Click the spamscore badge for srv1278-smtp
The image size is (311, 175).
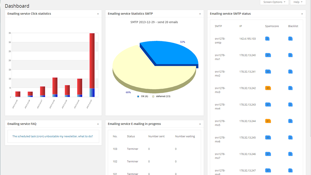point(267,39)
